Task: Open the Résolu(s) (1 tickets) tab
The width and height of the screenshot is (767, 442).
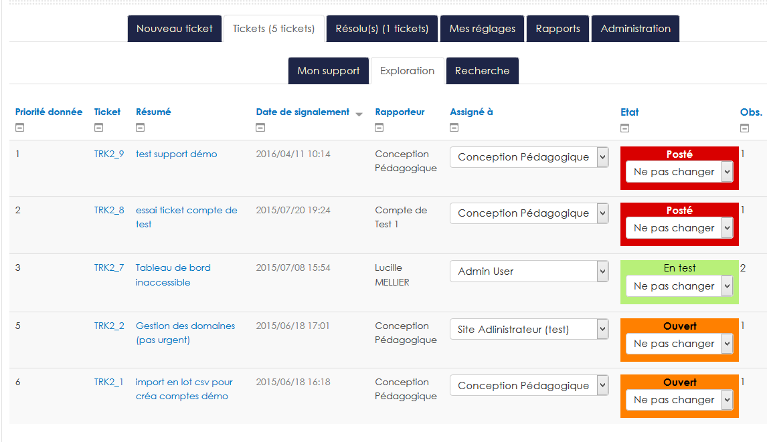Action: pyautogui.click(x=381, y=29)
